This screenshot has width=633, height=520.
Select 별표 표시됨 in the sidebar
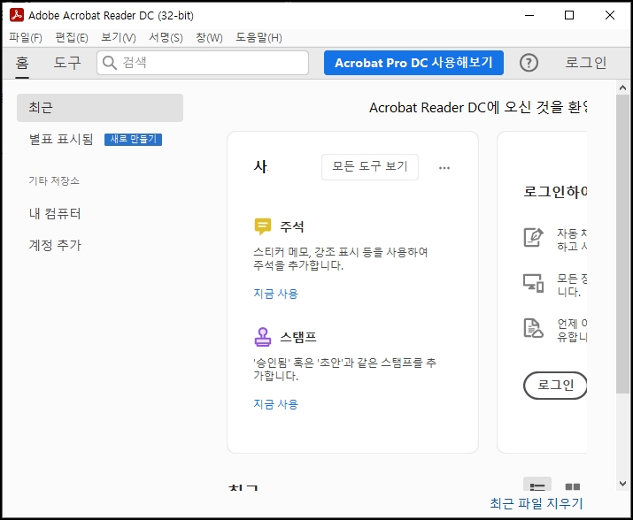point(61,139)
